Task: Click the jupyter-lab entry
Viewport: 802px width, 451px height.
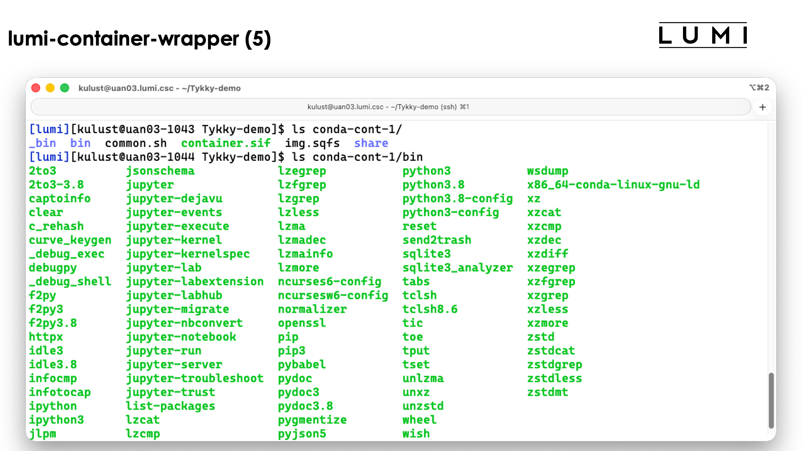Action: coord(163,268)
